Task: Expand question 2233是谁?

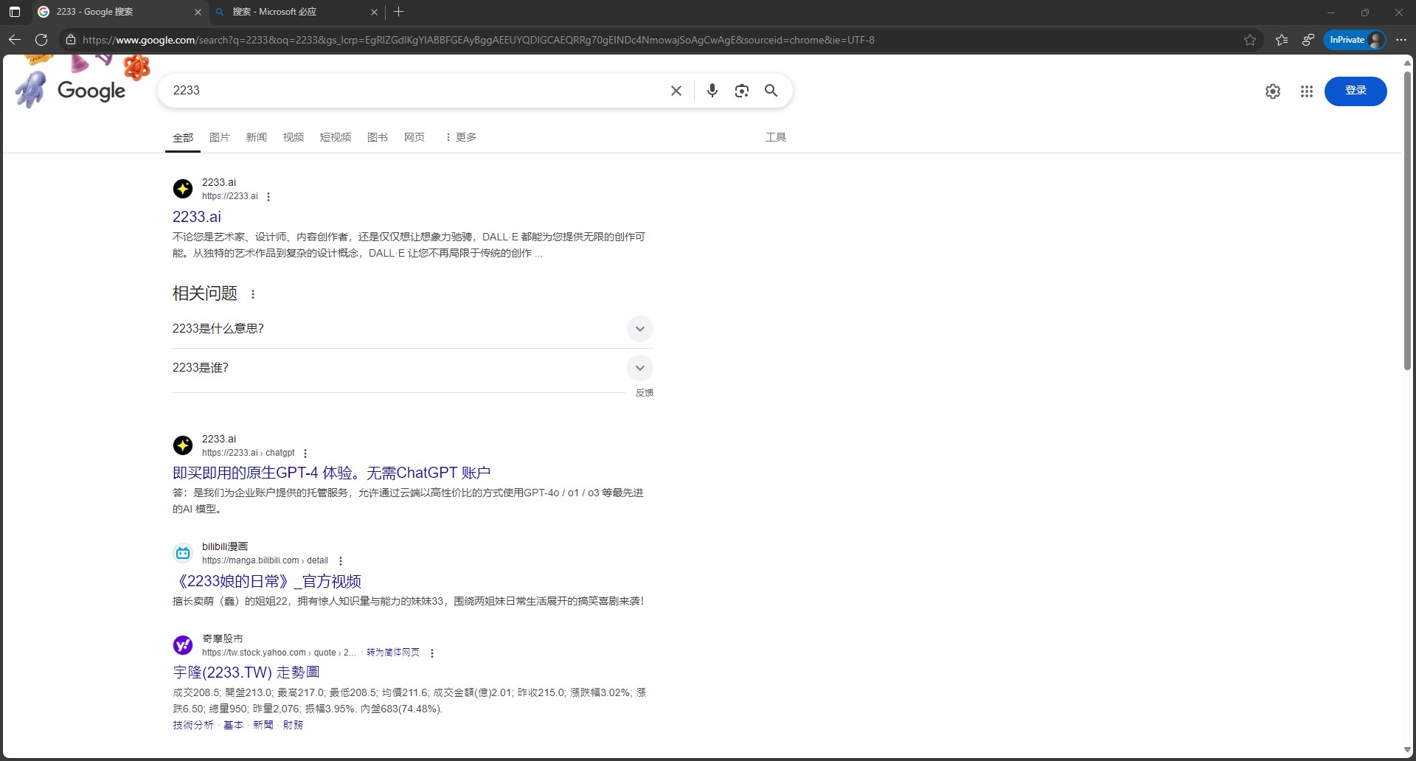Action: click(x=413, y=368)
